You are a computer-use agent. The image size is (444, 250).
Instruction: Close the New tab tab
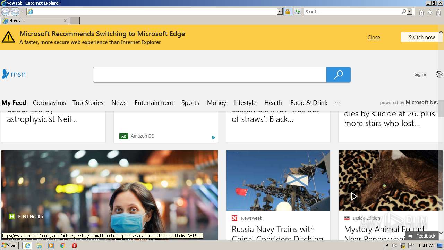click(65, 21)
